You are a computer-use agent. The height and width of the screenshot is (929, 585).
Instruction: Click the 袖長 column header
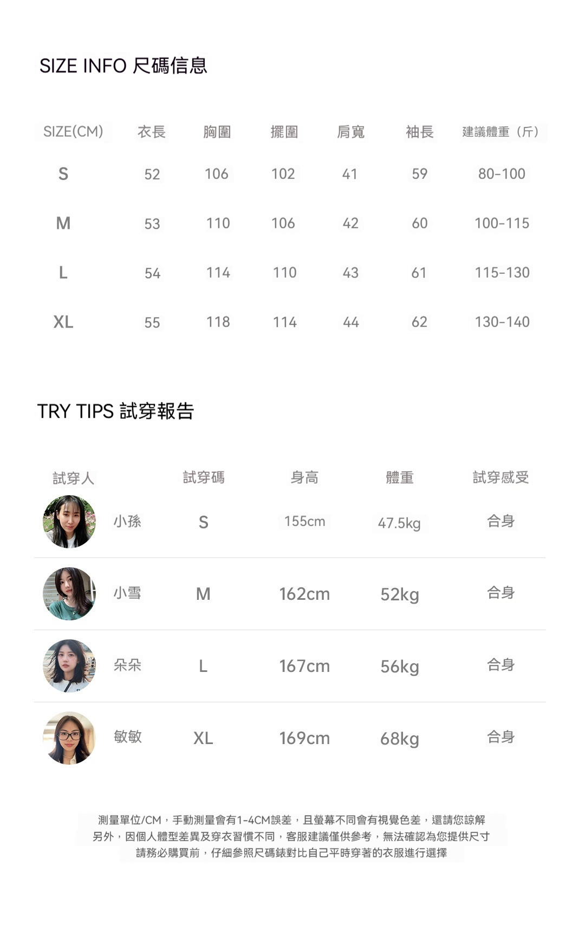click(420, 132)
